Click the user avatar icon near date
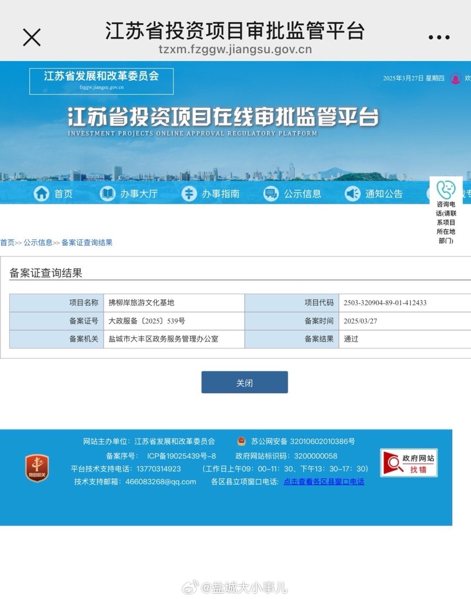Viewport: 471px width, 599px height. tap(455, 79)
